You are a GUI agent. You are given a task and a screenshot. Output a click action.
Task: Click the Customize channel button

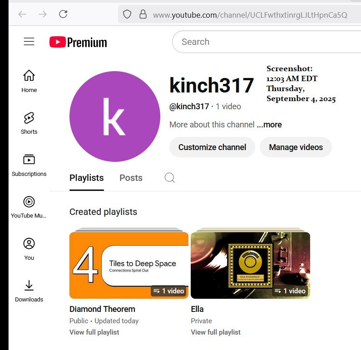click(212, 147)
